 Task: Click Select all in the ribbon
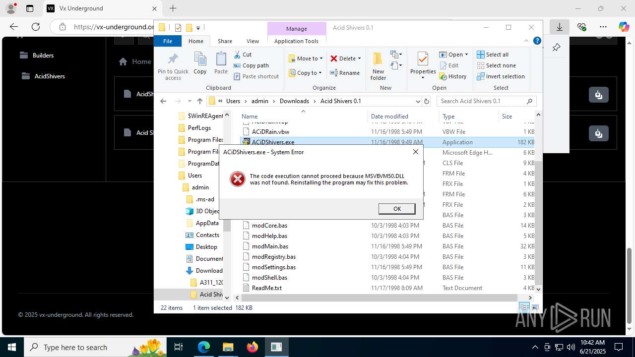[x=493, y=55]
